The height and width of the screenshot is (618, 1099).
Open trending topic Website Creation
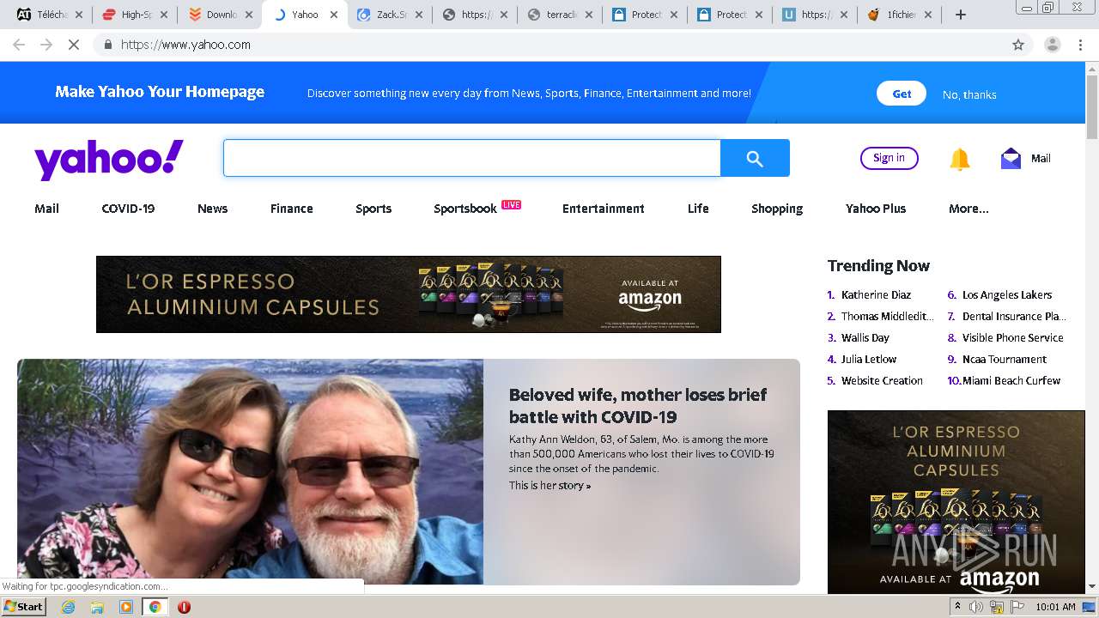pyautogui.click(x=882, y=380)
